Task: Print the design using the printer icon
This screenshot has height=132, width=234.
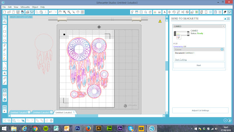Action: [x=27, y=12]
